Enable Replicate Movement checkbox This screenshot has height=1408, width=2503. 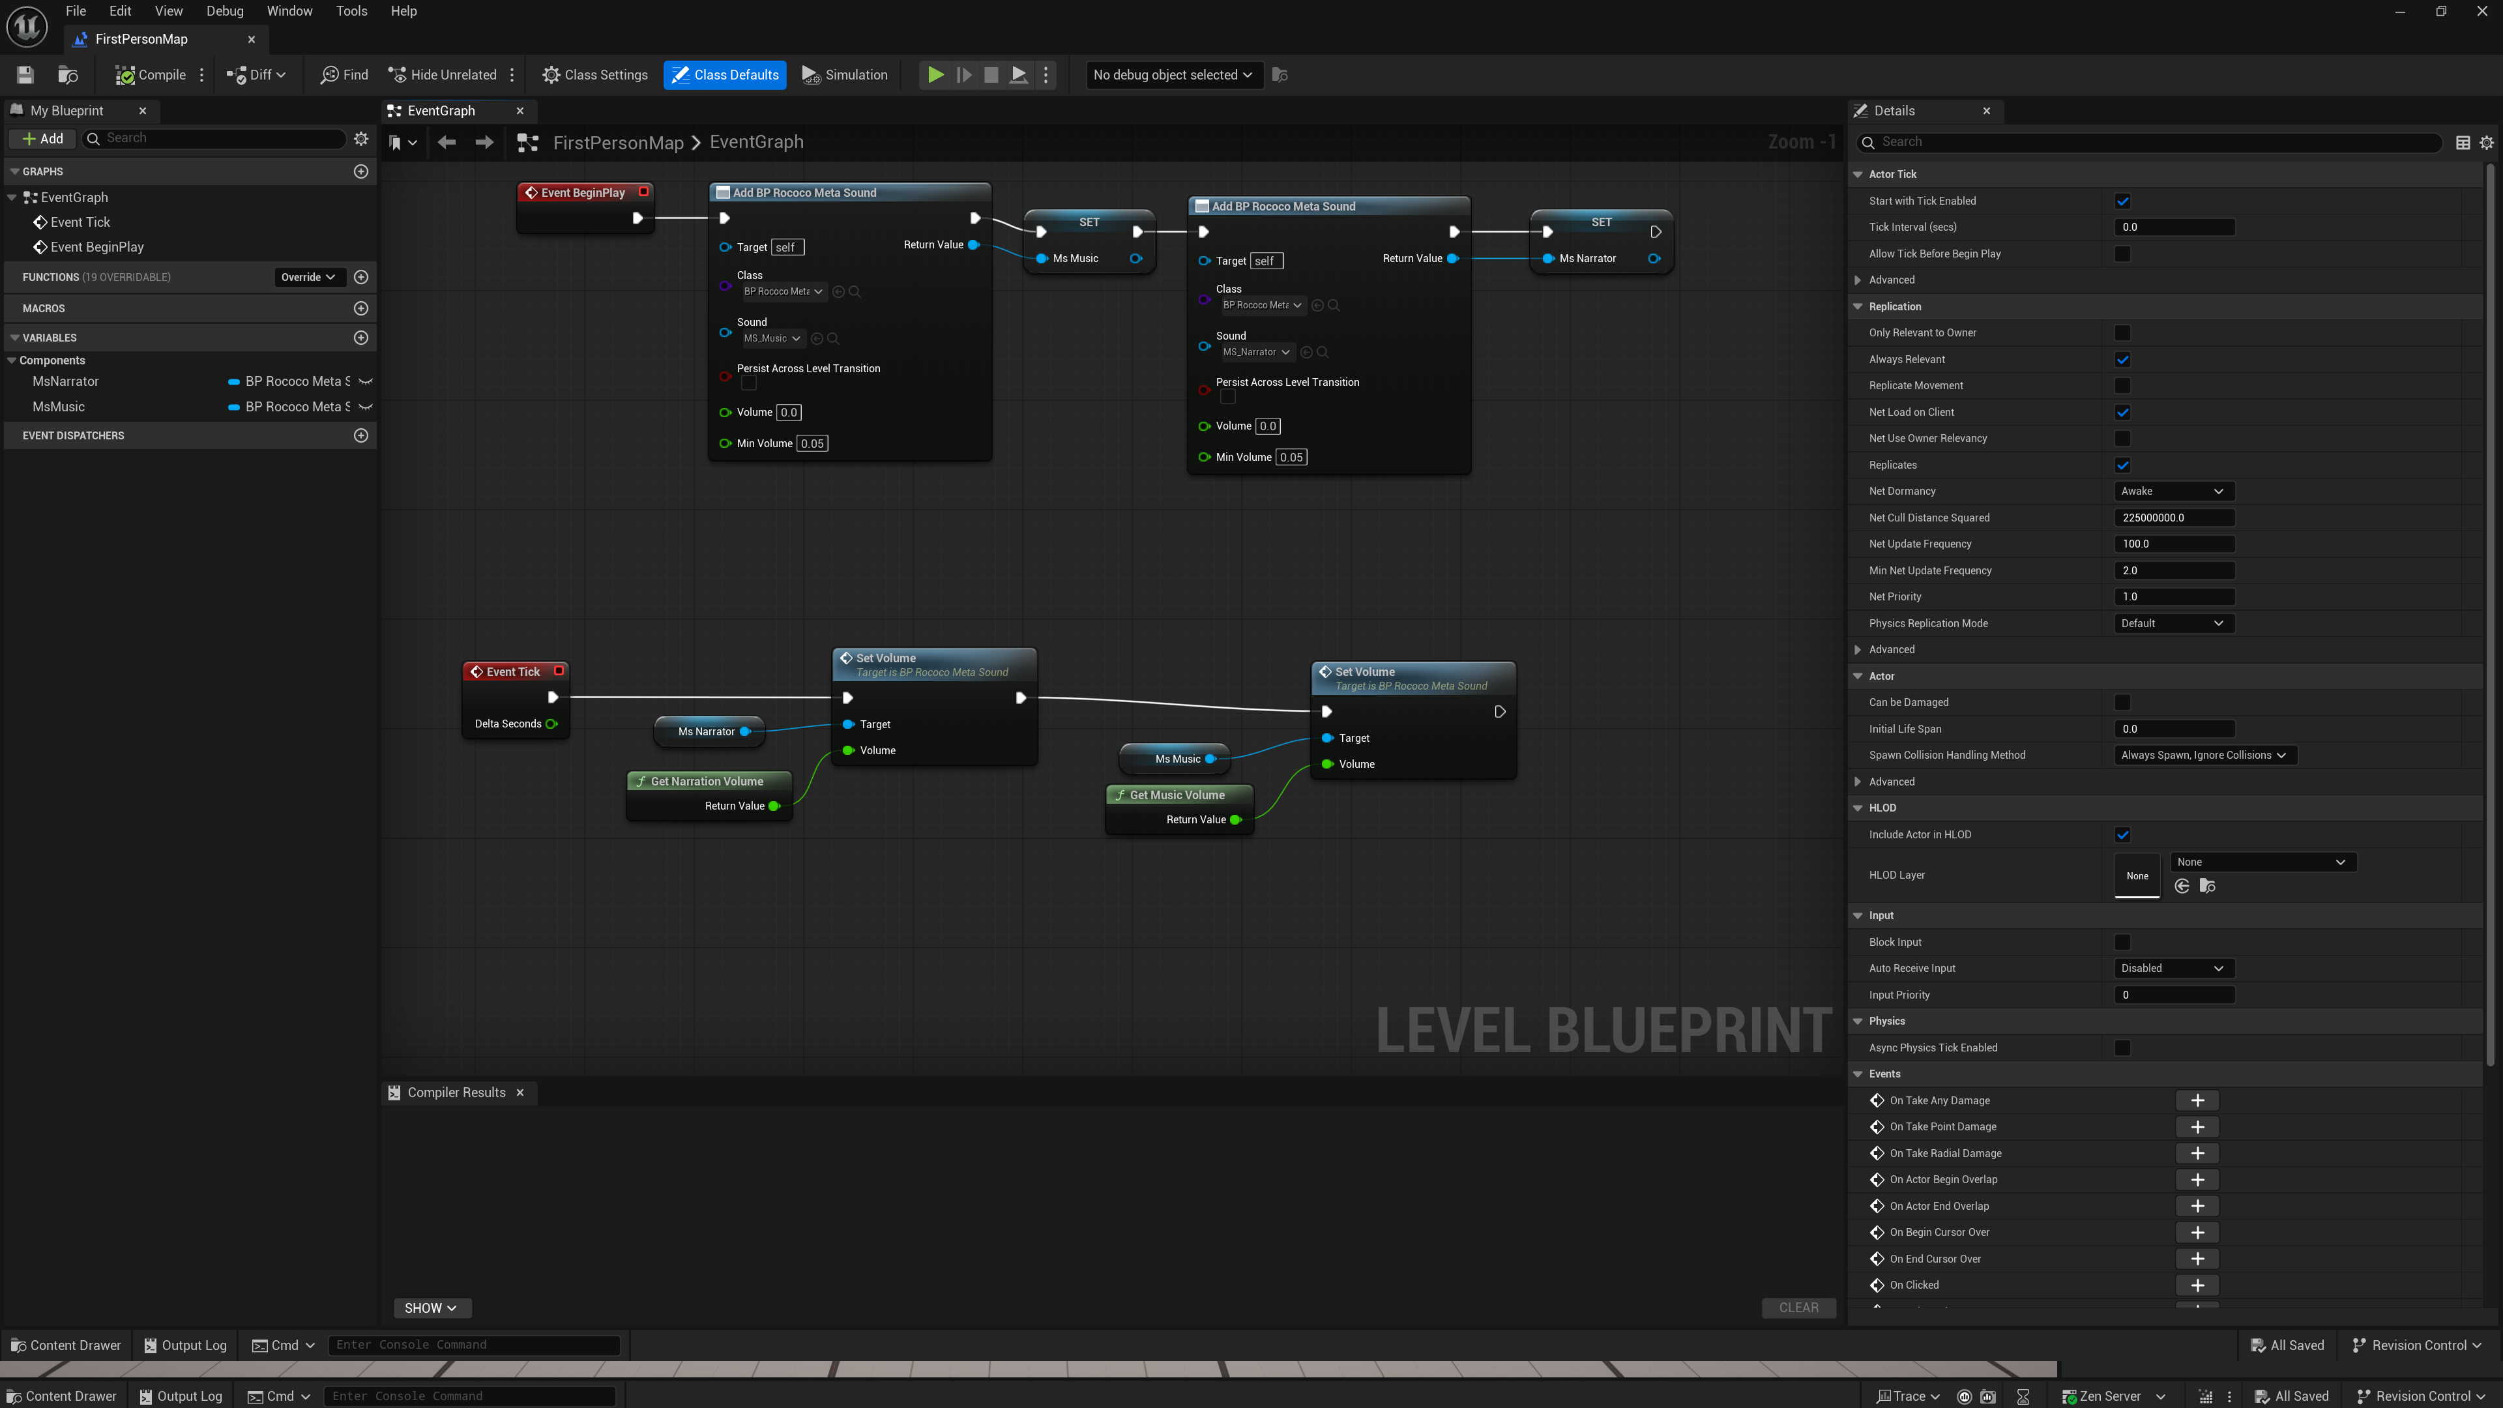tap(2122, 386)
